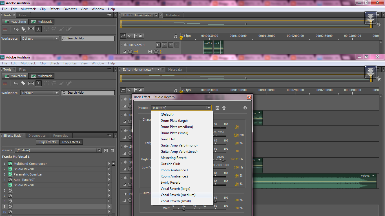
Task: Expand the Multiband Compressor slot arrow
Action: coord(109,164)
